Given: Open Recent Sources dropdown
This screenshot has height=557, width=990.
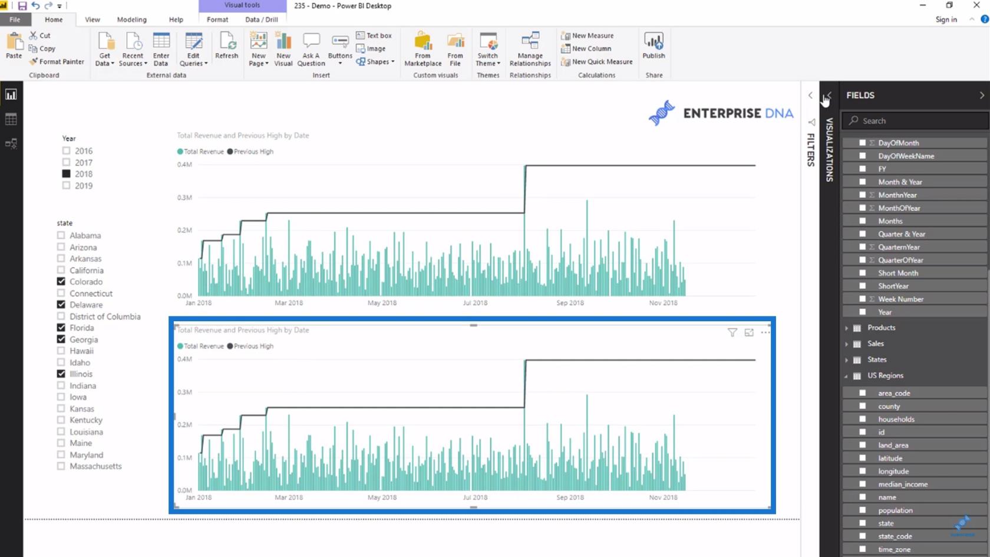Looking at the screenshot, I should (x=133, y=50).
